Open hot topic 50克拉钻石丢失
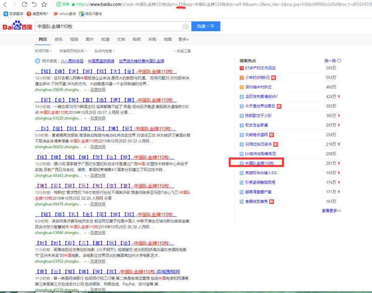Image resolution: width=372 pixels, height=293 pixels. [x=259, y=144]
